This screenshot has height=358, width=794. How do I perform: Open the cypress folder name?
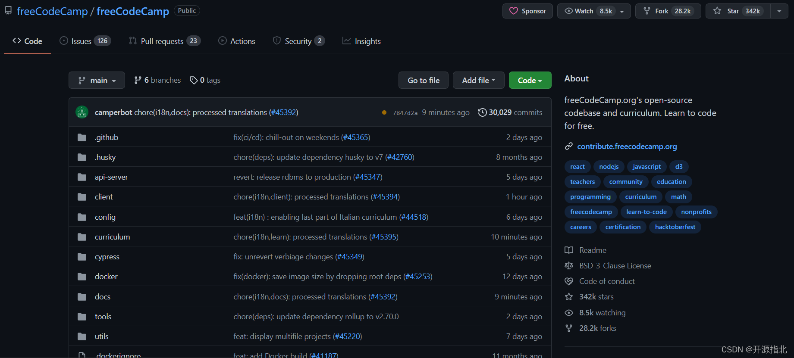pos(107,257)
